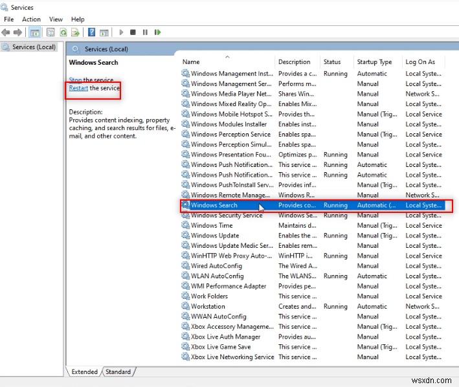Select the Xbox Live Auth Manager service

[x=313, y=337]
